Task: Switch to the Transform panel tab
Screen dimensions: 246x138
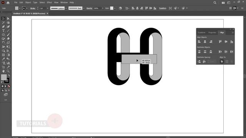Action: pyautogui.click(x=201, y=33)
